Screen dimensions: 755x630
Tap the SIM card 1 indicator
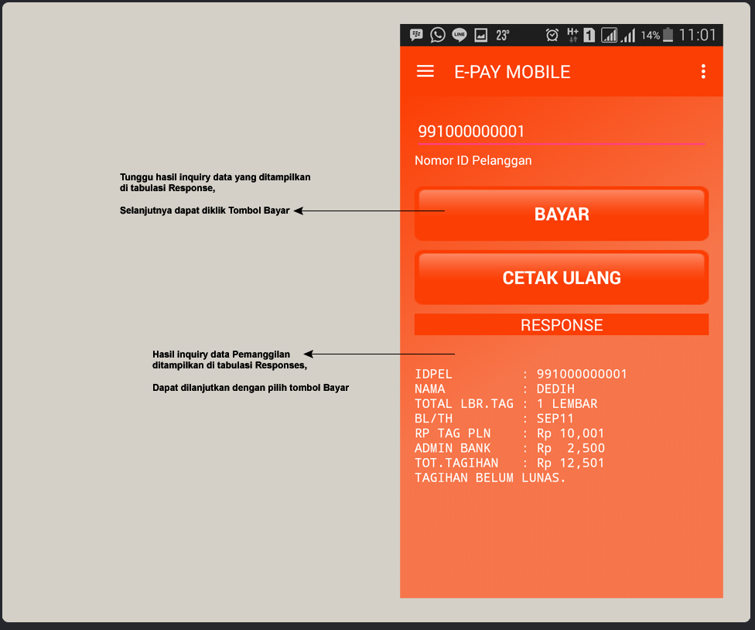pyautogui.click(x=589, y=35)
